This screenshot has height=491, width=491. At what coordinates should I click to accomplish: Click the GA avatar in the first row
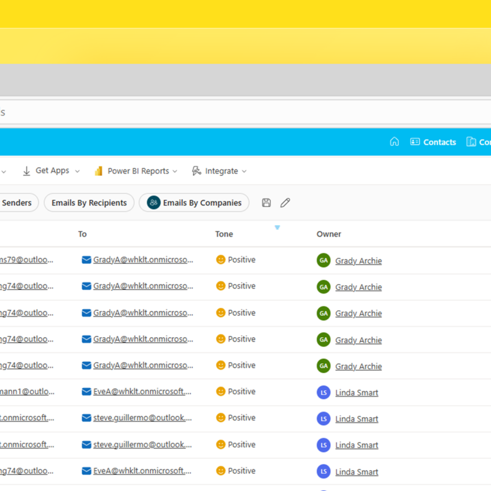[324, 260]
